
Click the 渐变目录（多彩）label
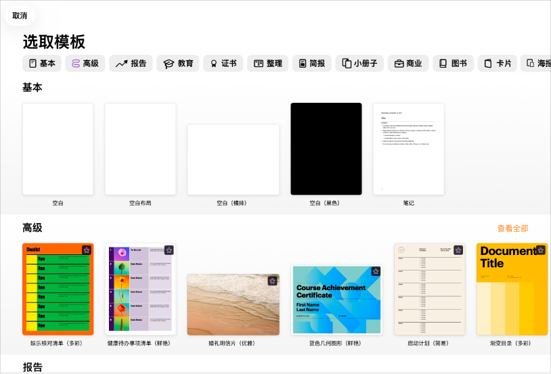(510, 343)
